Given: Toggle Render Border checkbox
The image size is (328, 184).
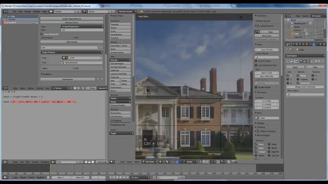Looking at the screenshot, I should [256, 87].
